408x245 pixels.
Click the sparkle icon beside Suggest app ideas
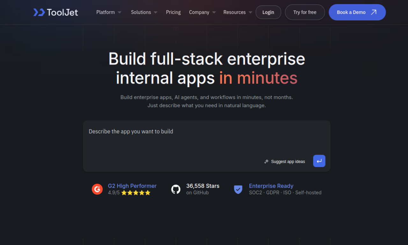click(x=266, y=162)
